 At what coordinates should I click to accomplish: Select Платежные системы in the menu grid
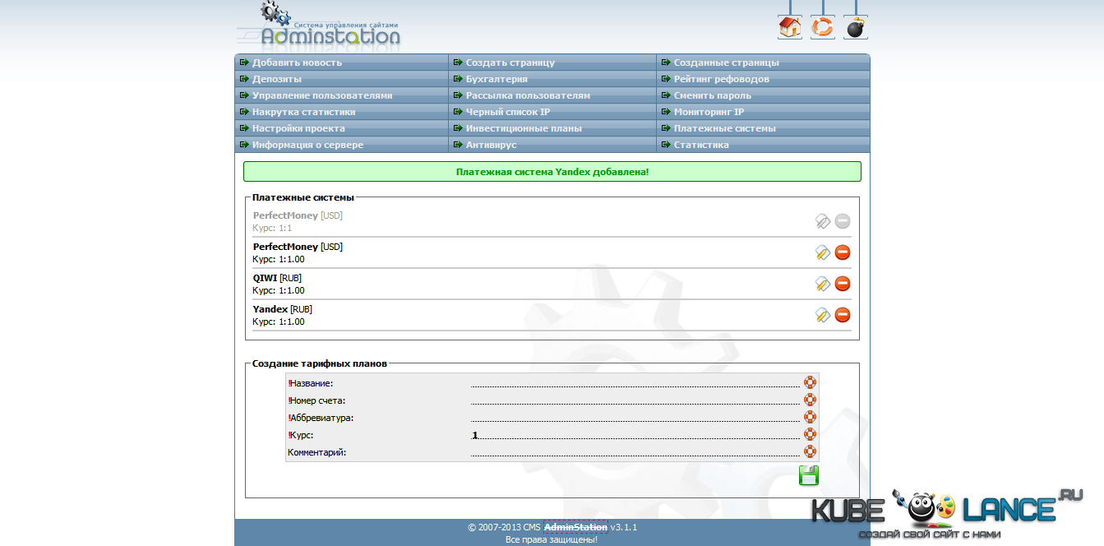click(725, 128)
